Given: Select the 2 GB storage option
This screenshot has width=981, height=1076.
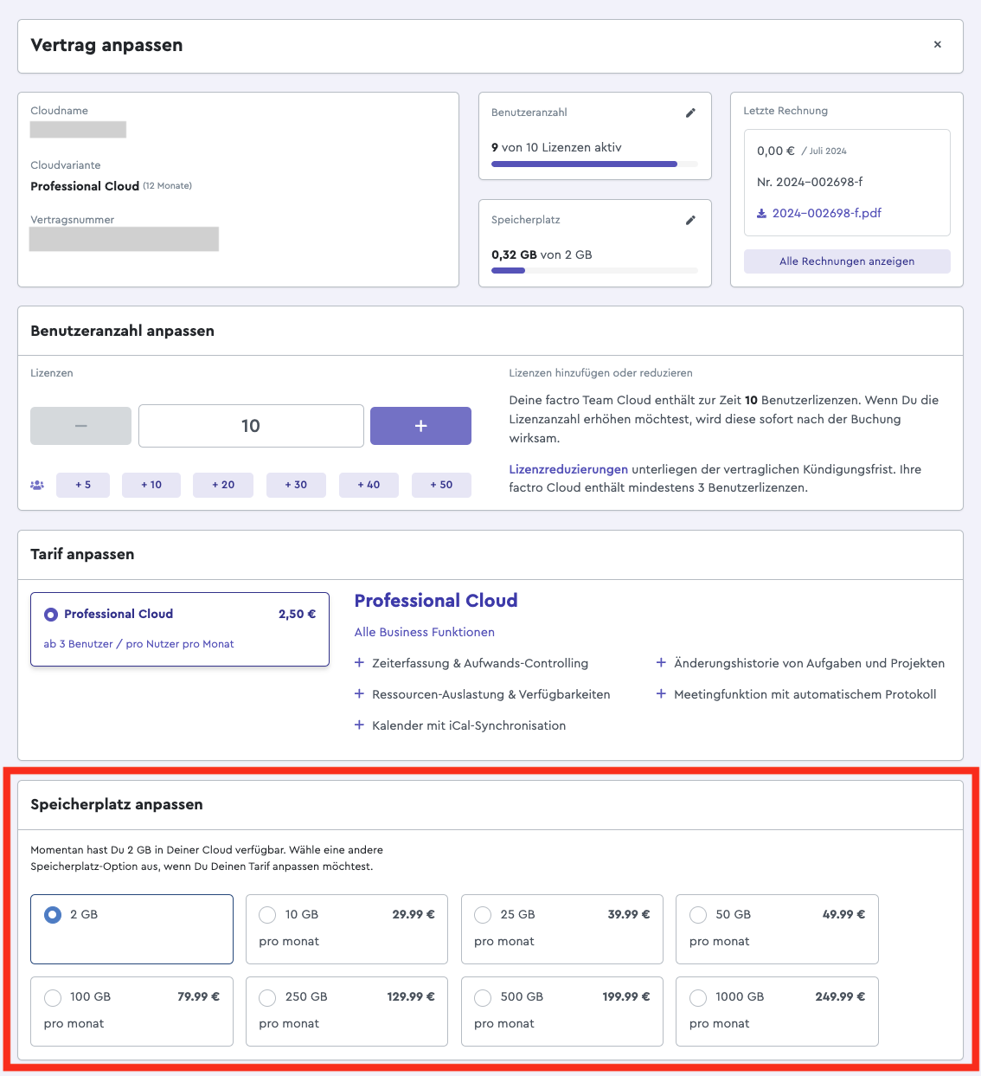Looking at the screenshot, I should (131, 929).
